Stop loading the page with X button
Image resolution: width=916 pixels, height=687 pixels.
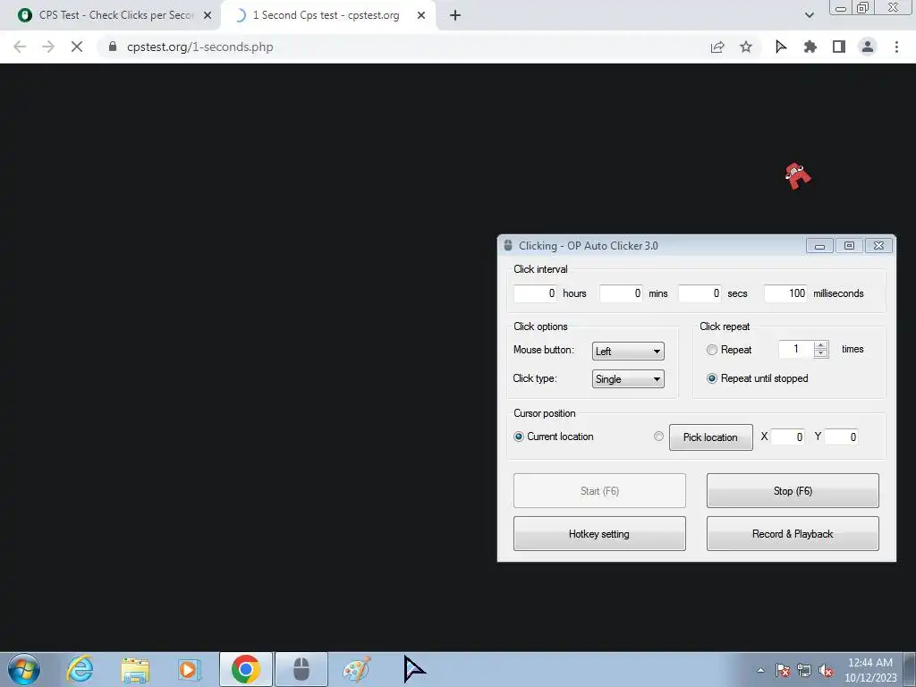[x=77, y=47]
